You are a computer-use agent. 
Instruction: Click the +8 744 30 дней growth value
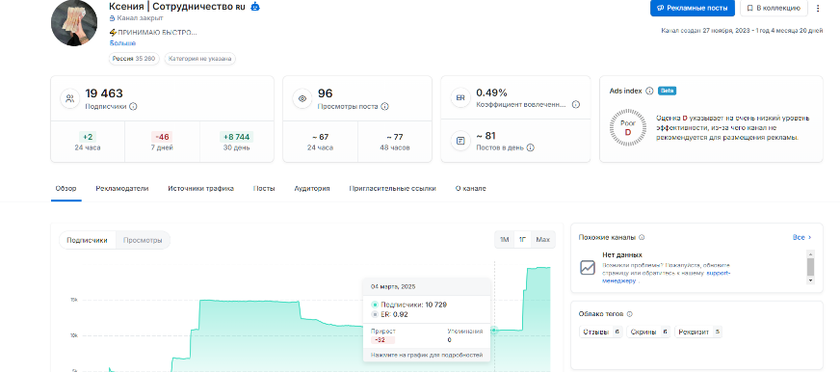pos(237,137)
